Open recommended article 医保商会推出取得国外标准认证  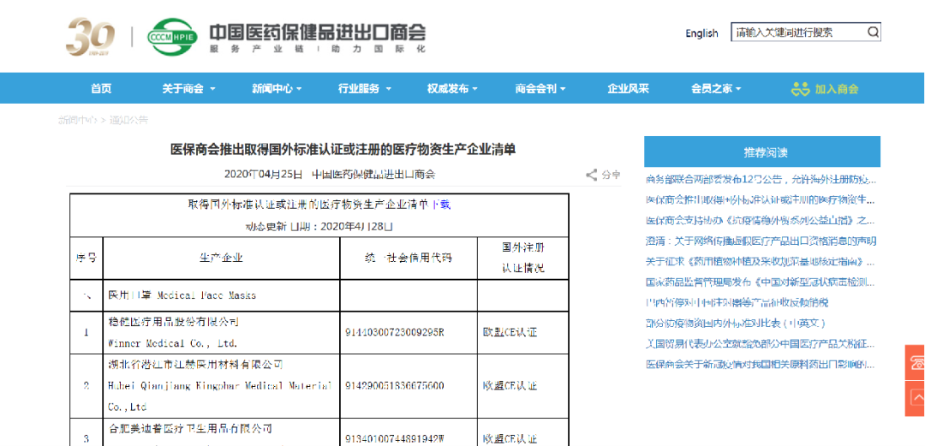(761, 199)
